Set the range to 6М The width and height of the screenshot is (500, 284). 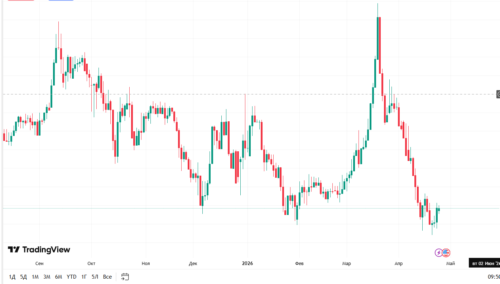coord(58,277)
